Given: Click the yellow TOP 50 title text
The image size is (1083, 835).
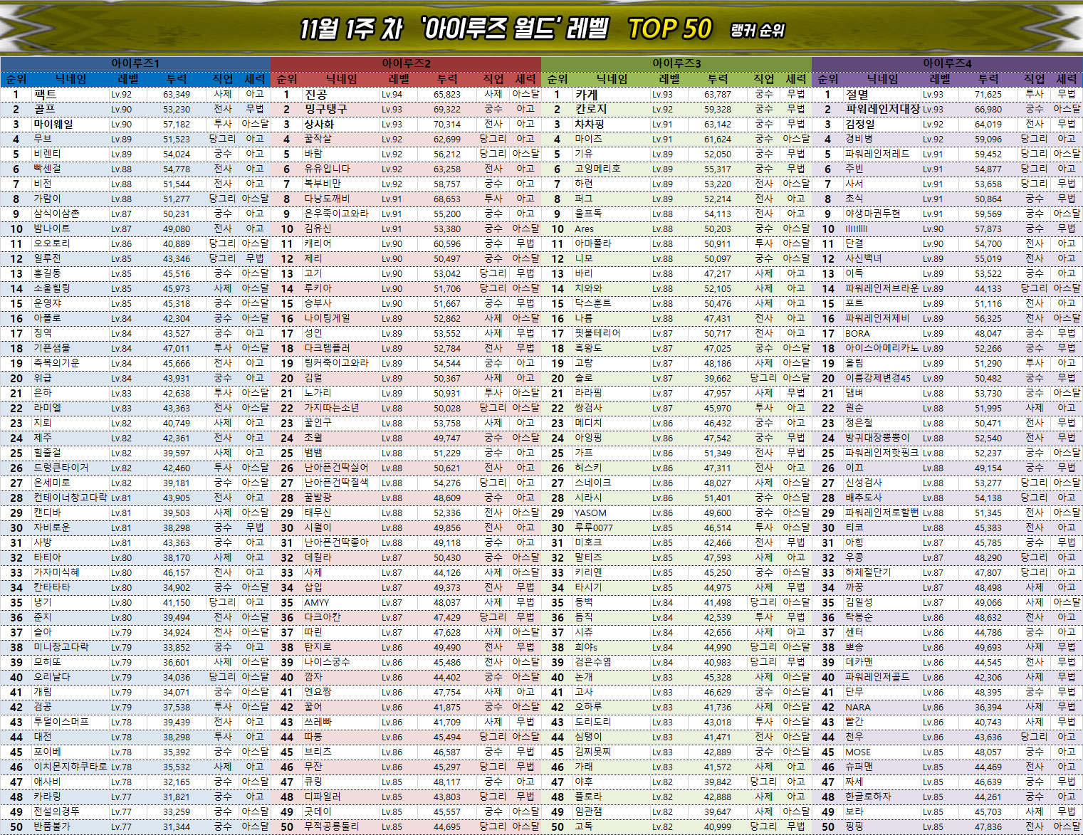Looking at the screenshot, I should tap(669, 28).
